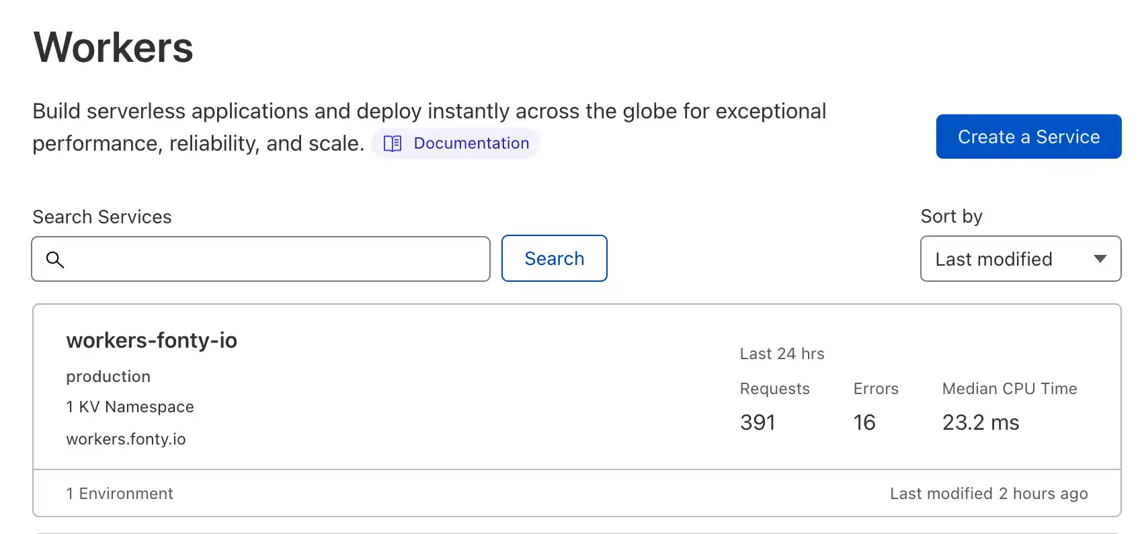
Task: Click the dropdown caret on Last modified
Action: click(1100, 259)
